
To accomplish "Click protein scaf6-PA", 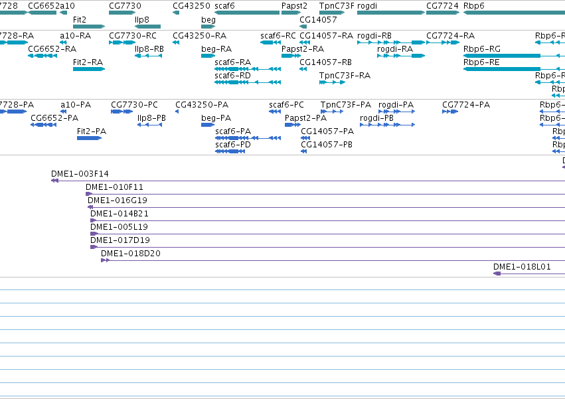I will click(248, 138).
